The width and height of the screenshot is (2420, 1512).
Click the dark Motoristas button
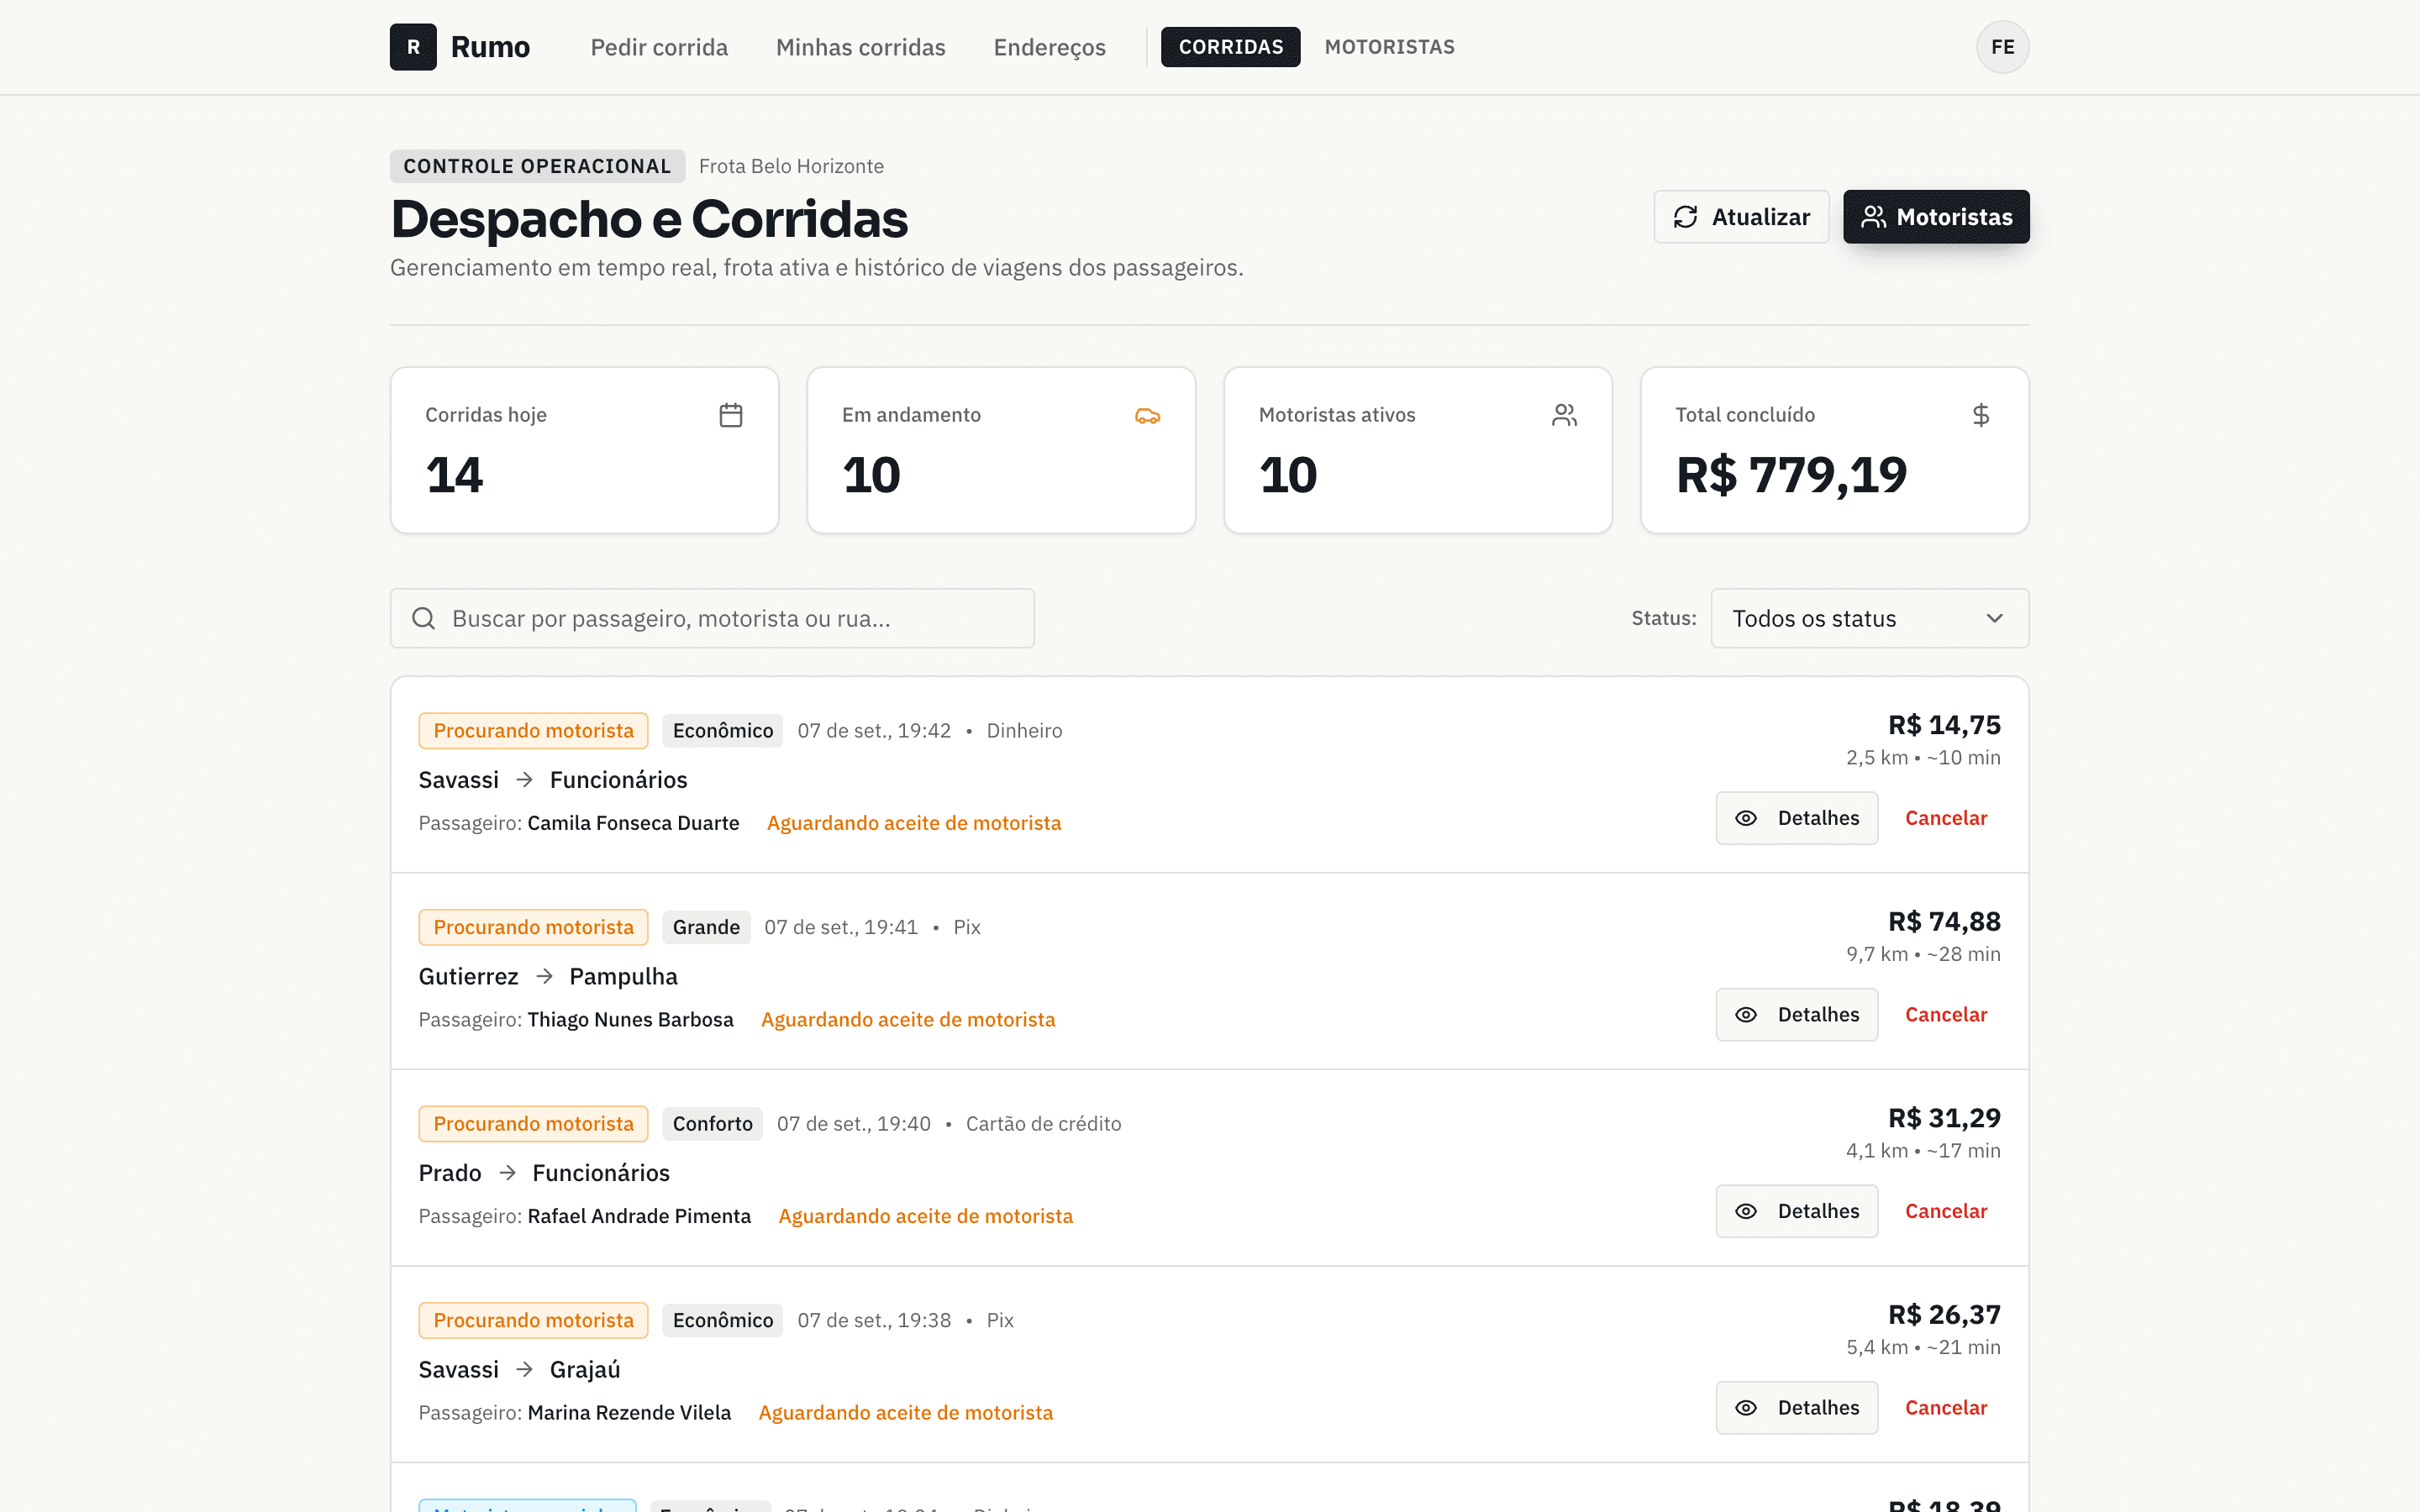[1936, 217]
